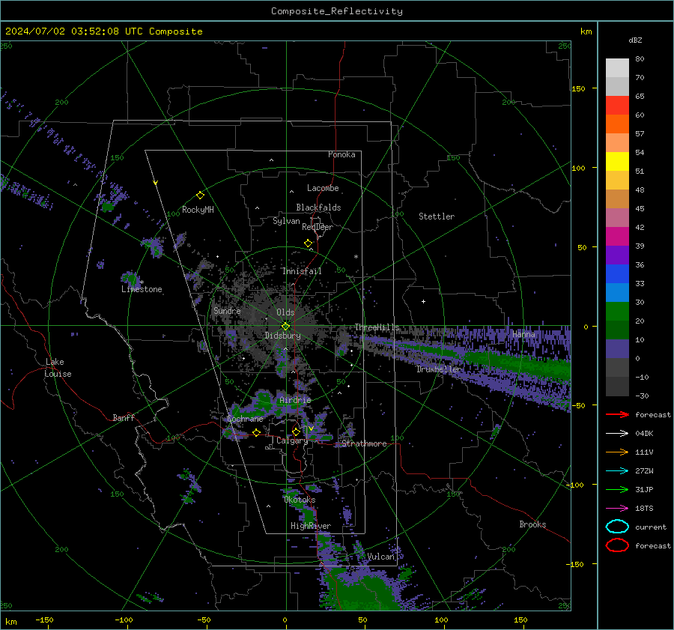Click the dBZ legend heading
The width and height of the screenshot is (674, 630).
635,40
